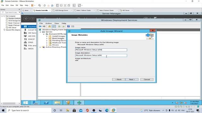Open the pause button dropdown arrow
This screenshot has height=113, width=202.
[35, 5]
